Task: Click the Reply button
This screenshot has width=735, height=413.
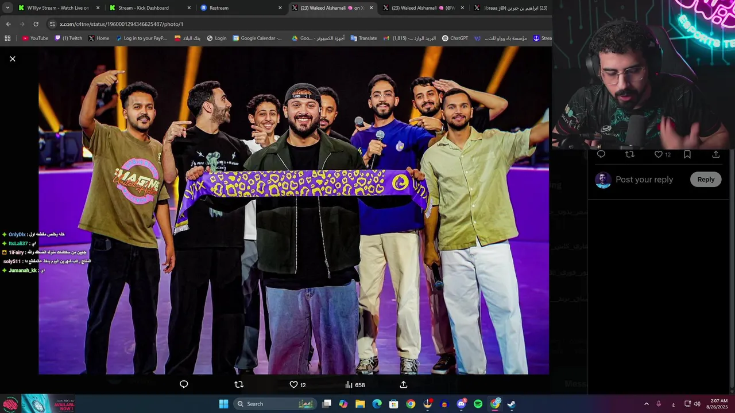Action: tap(706, 180)
